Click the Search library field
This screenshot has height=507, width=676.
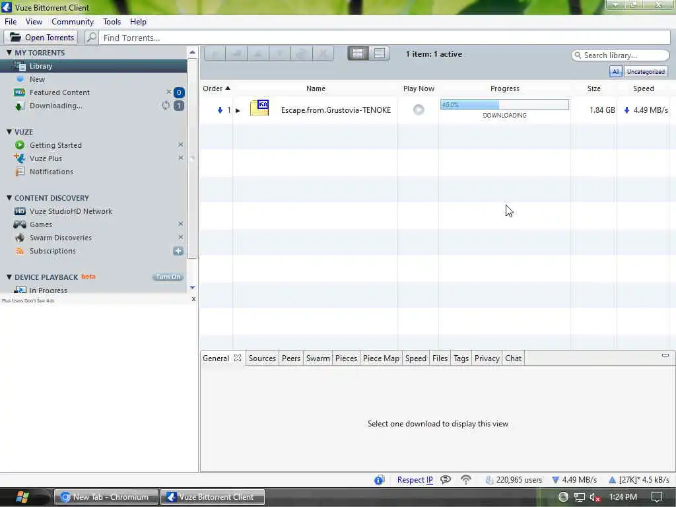[x=621, y=55]
